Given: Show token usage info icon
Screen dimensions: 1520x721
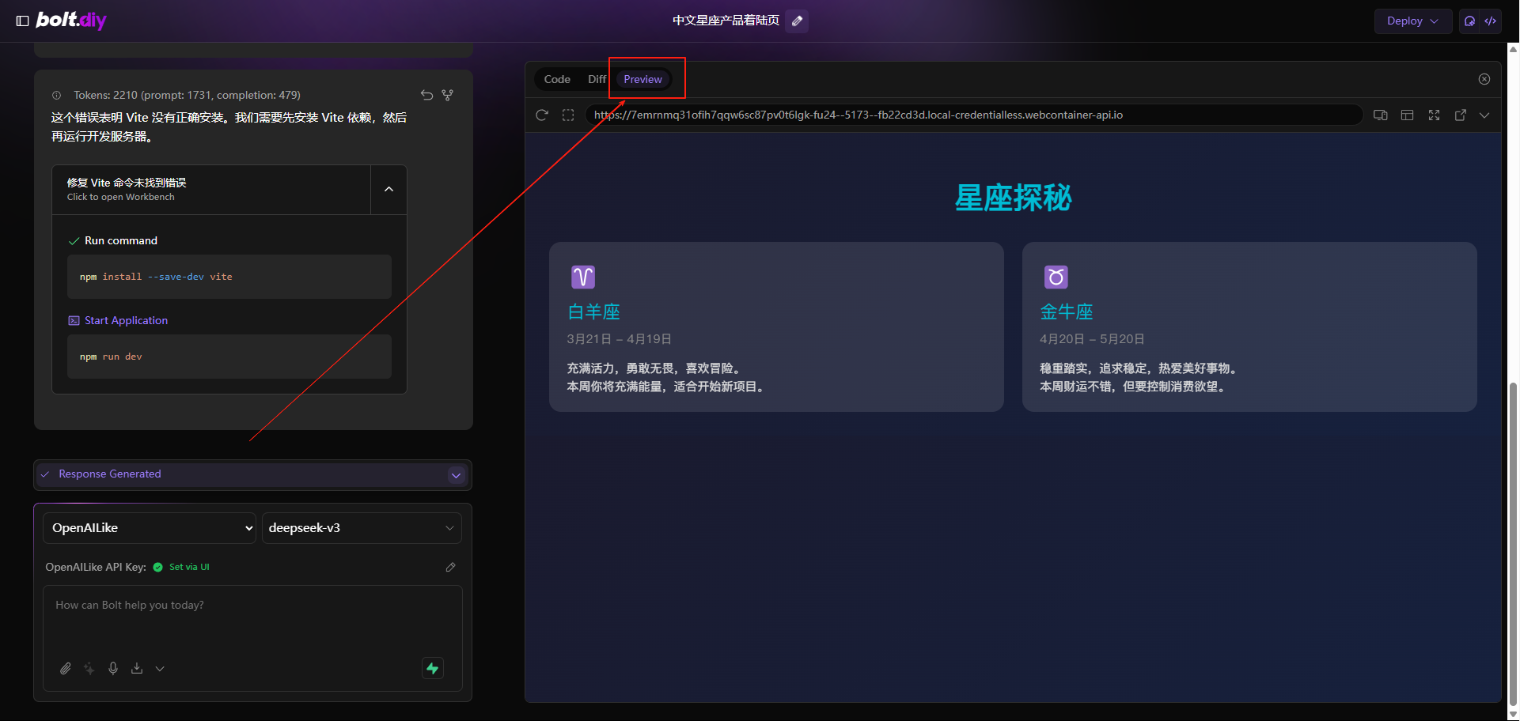Looking at the screenshot, I should point(57,95).
